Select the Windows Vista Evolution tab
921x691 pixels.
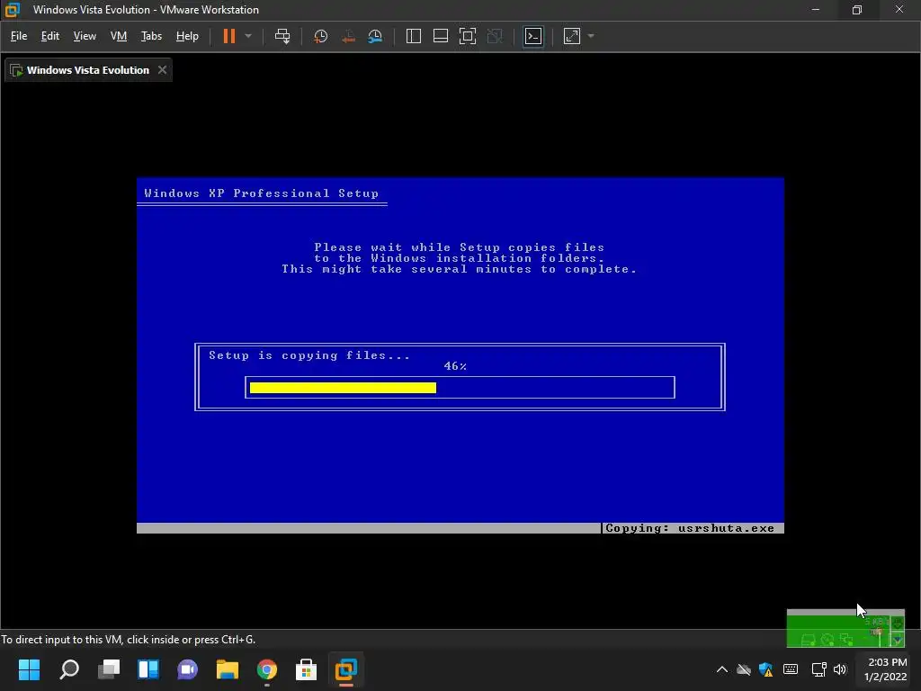tap(88, 70)
